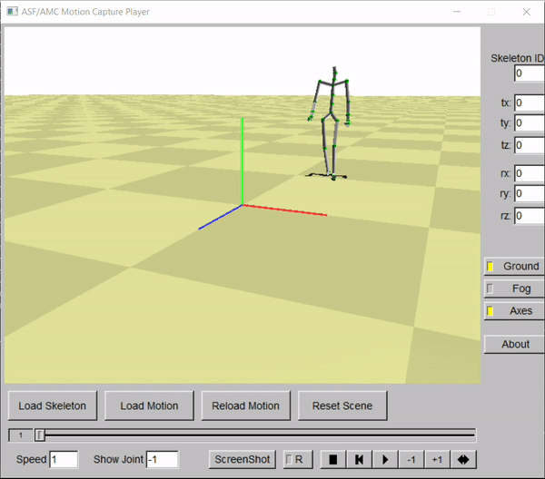Click the frame slider handle
This screenshot has height=479, width=545.
[40, 435]
